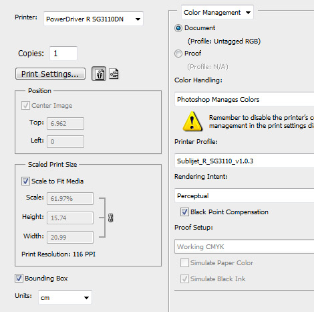
Task: Select the Document radio button
Action: tap(178, 28)
